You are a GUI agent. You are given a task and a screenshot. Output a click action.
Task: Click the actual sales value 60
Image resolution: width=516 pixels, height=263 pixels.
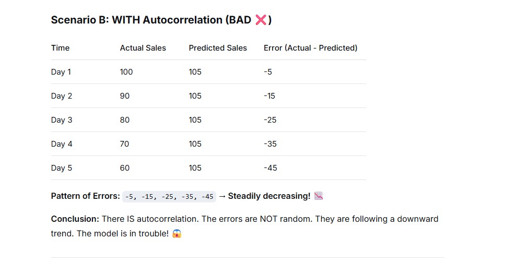(125, 168)
